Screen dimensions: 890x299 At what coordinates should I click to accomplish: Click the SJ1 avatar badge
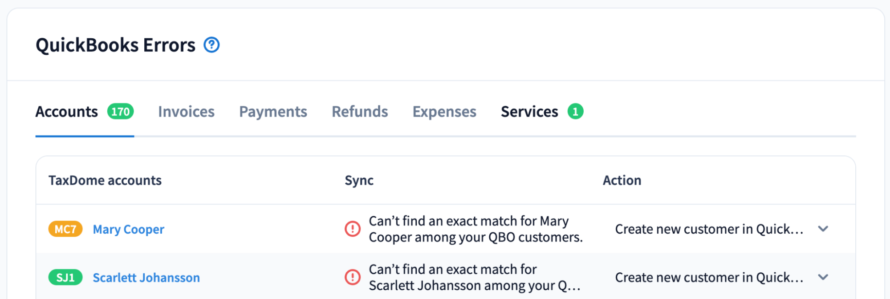click(65, 277)
